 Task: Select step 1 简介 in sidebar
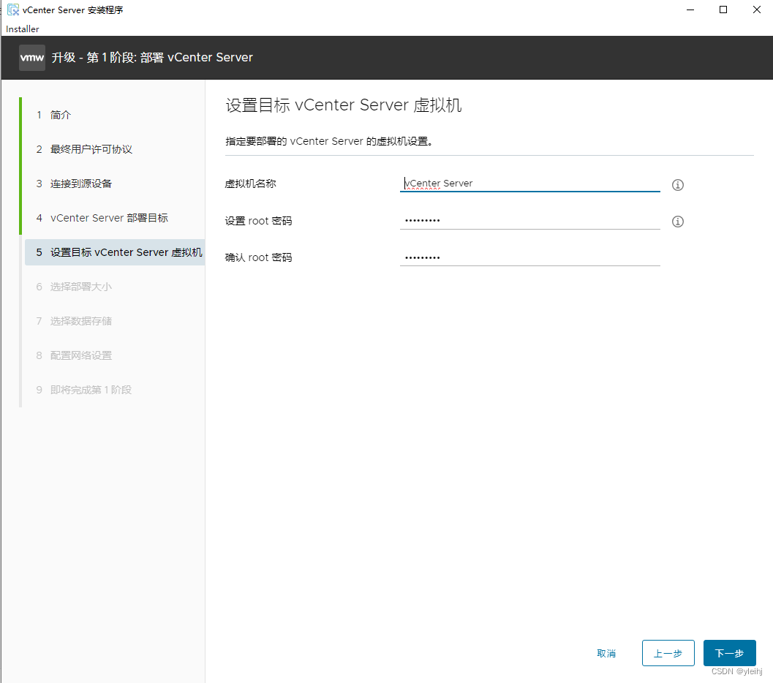click(x=59, y=115)
